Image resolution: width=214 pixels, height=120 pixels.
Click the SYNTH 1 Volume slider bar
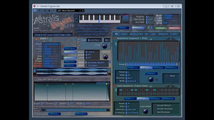point(51,44)
